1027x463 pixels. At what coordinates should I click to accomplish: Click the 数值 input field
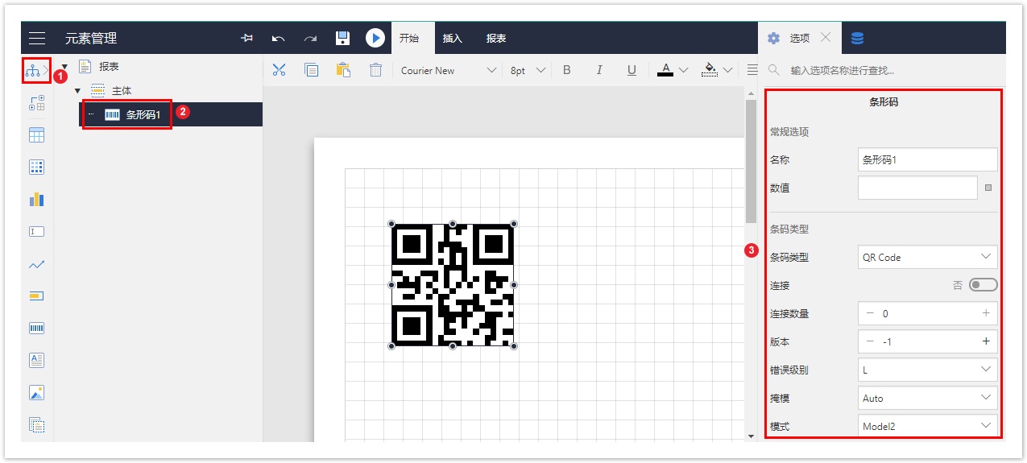(917, 188)
